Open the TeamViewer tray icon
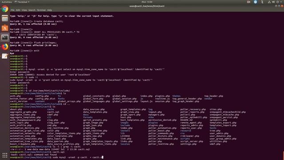 (x=256, y=2)
